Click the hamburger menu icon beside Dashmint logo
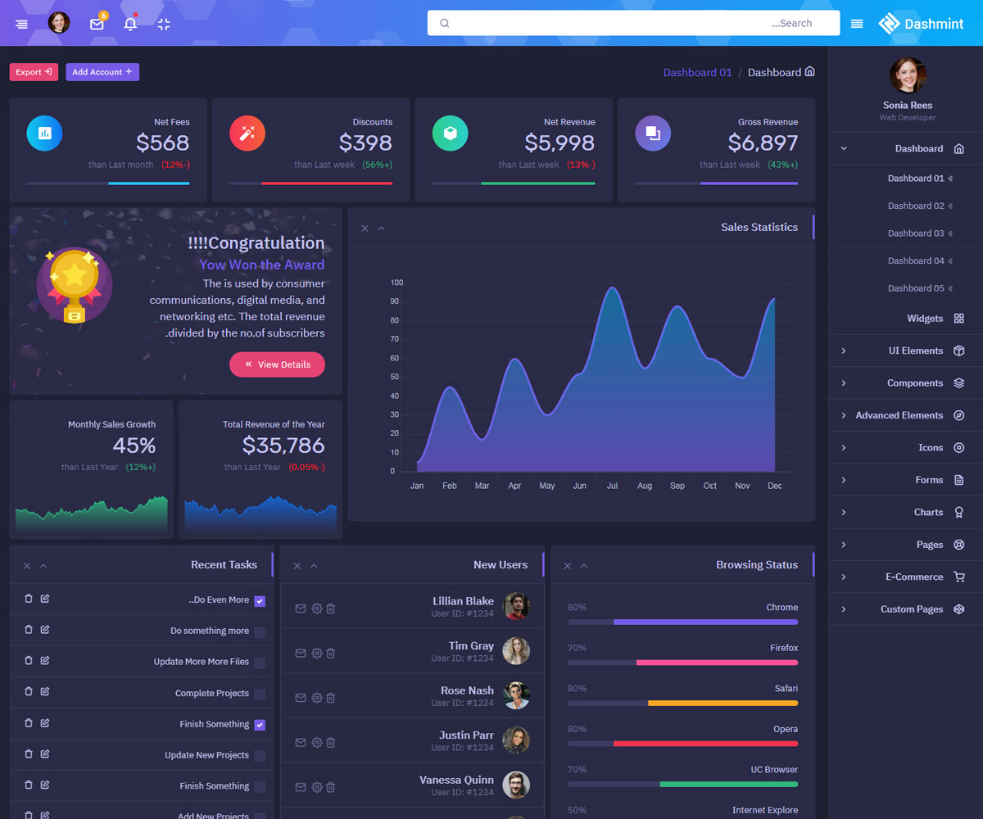The height and width of the screenshot is (819, 983). pos(857,24)
